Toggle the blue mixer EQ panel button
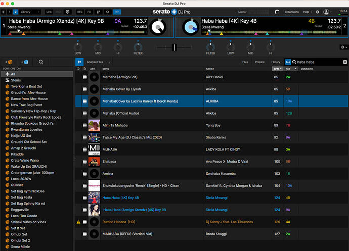The width and height of the screenshot is (349, 251). tap(117, 12)
